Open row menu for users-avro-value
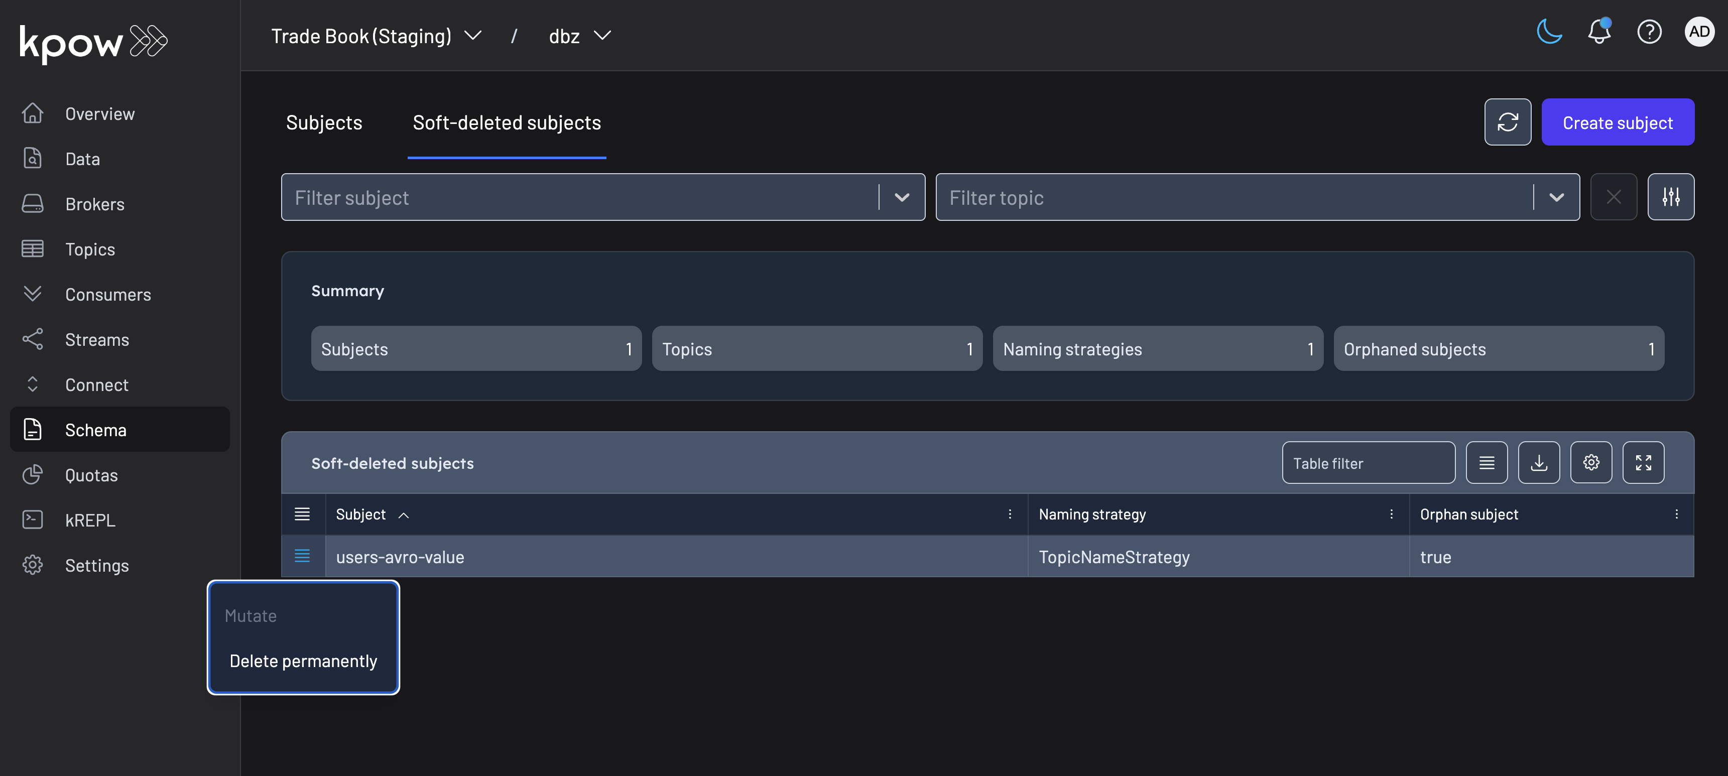 (303, 556)
